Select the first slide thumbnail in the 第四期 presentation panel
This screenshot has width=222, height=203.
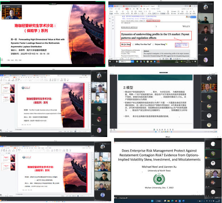click(7, 88)
